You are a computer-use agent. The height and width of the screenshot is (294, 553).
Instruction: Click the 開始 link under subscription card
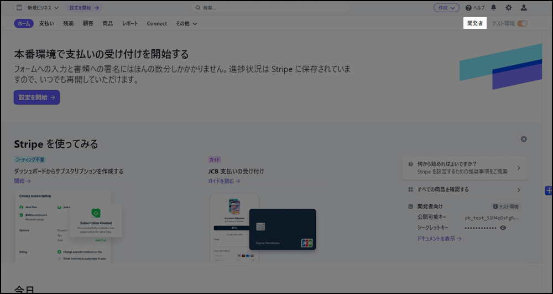pos(23,181)
